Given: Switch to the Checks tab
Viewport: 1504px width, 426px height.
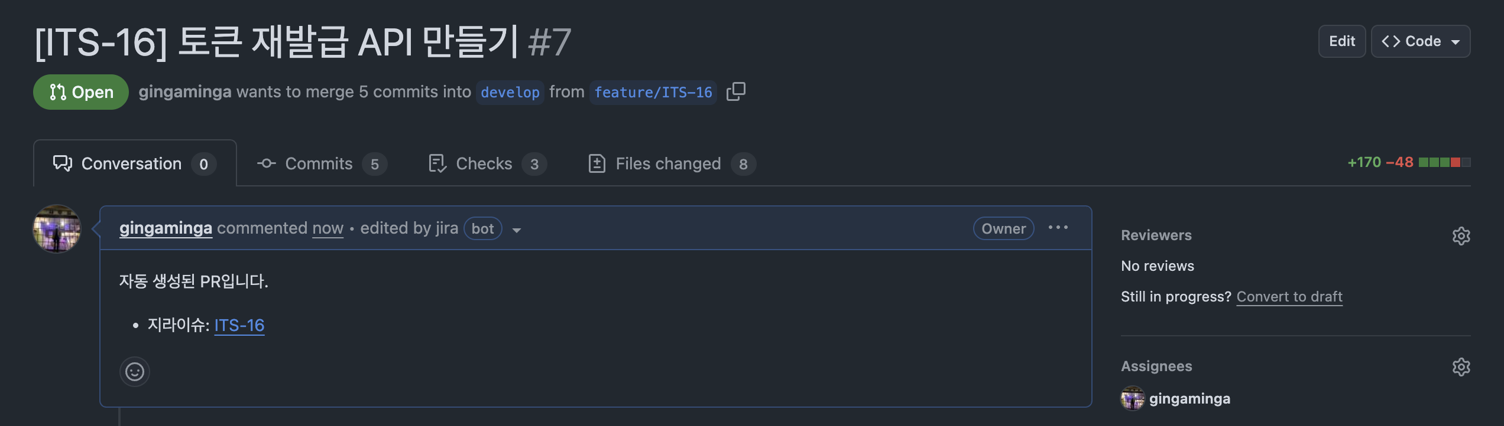Looking at the screenshot, I should (x=488, y=163).
